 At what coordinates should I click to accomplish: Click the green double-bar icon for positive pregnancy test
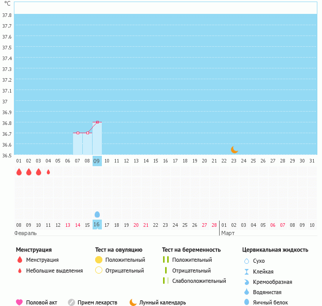[x=166, y=260]
